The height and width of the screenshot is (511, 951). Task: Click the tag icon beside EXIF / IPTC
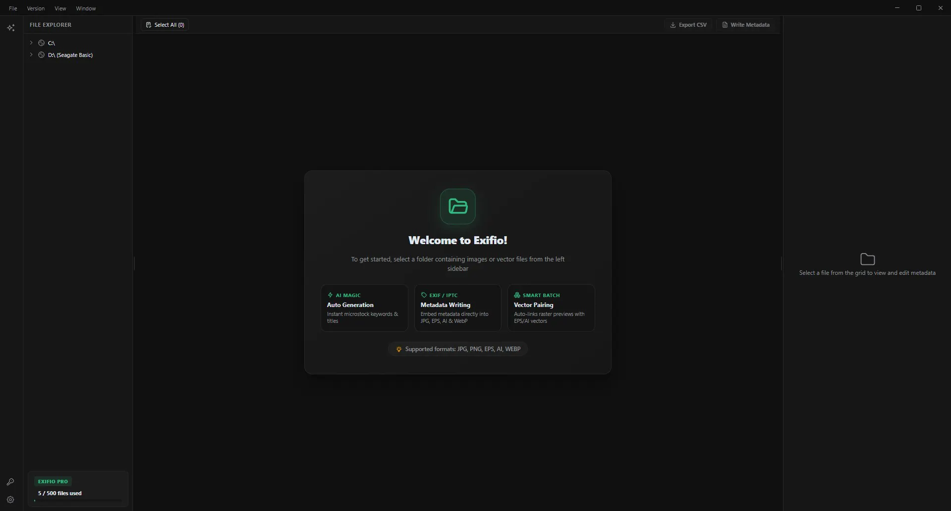424,295
